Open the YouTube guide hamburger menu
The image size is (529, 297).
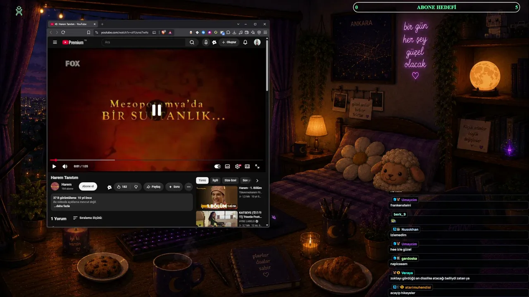point(55,42)
